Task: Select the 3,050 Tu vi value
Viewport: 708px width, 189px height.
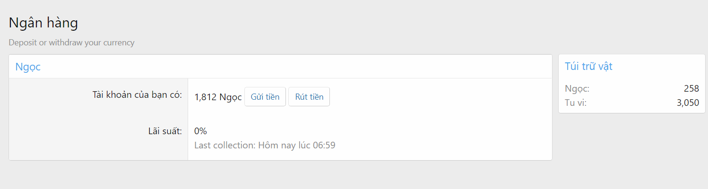Action: click(688, 103)
